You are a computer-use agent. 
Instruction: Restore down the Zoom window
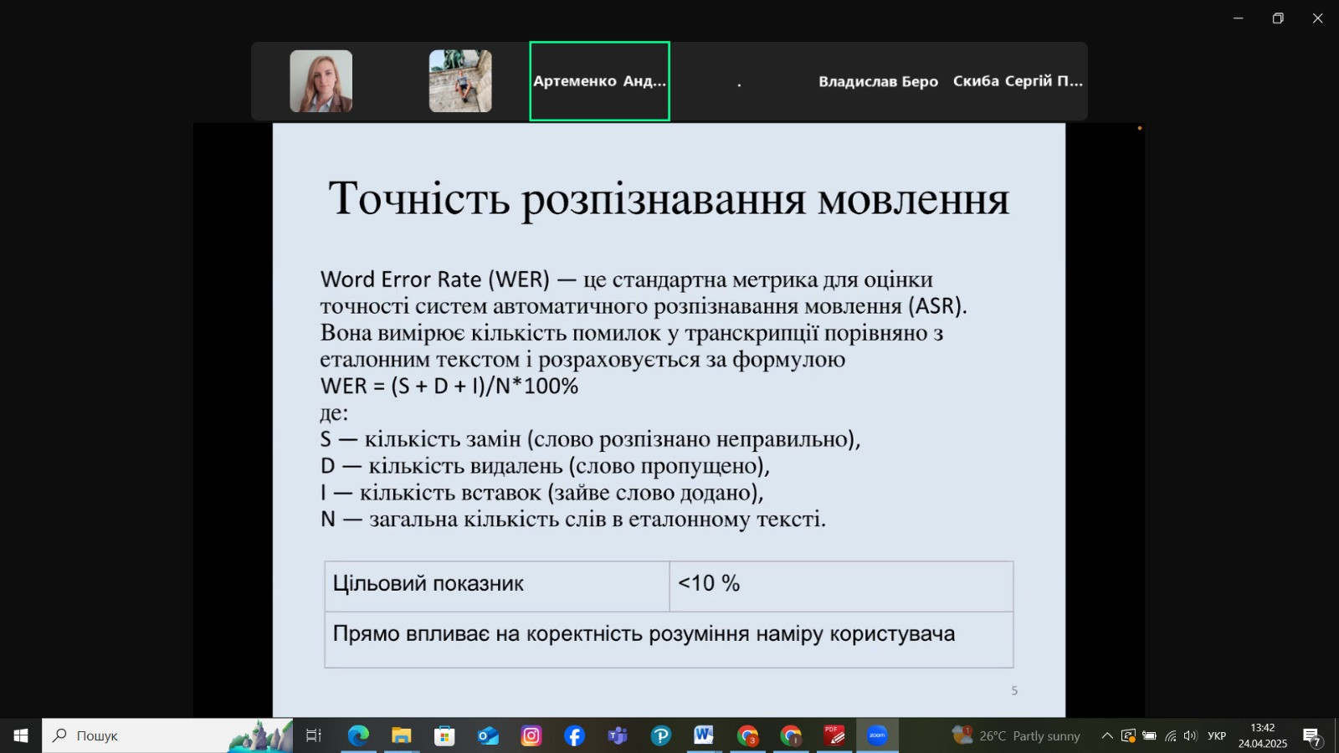(1278, 18)
